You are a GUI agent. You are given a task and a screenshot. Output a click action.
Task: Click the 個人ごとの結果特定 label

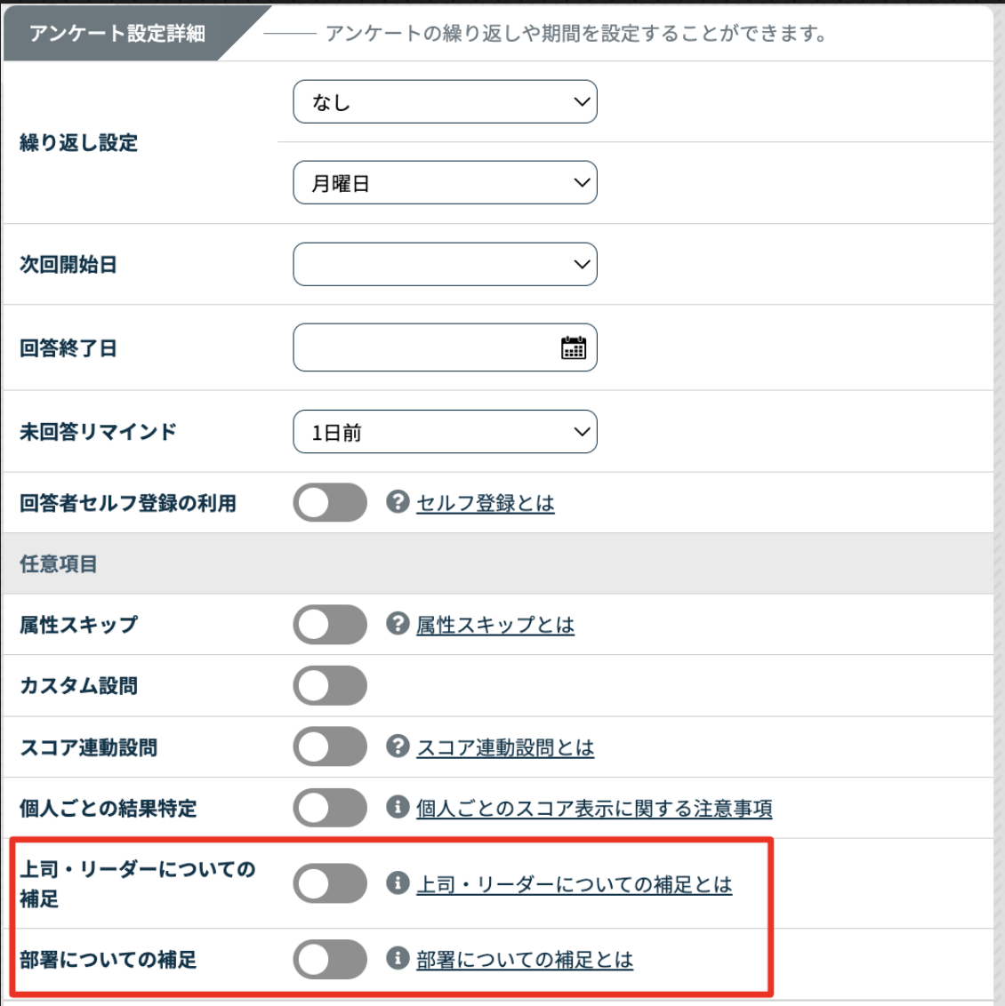(108, 809)
